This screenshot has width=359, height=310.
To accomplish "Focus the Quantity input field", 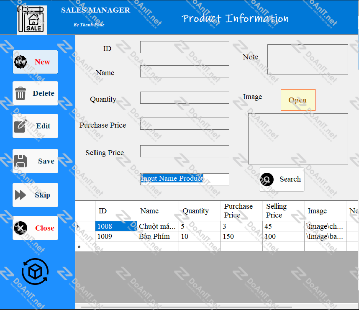I will click(185, 98).
